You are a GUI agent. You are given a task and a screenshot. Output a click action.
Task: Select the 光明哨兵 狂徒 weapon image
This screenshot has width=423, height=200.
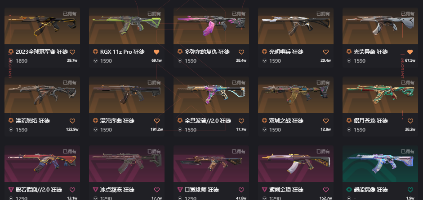(296, 26)
